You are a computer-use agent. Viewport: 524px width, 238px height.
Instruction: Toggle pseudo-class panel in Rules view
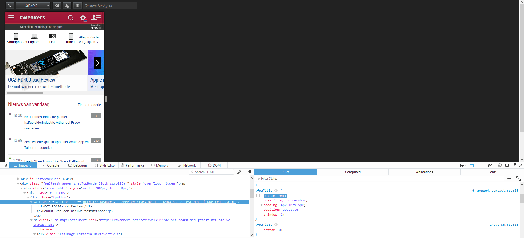click(x=518, y=179)
